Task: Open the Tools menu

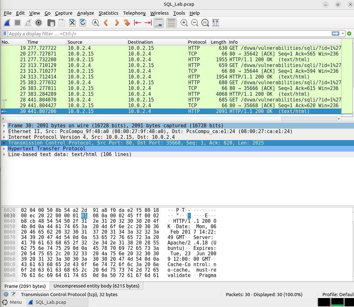Action: pyautogui.click(x=179, y=13)
